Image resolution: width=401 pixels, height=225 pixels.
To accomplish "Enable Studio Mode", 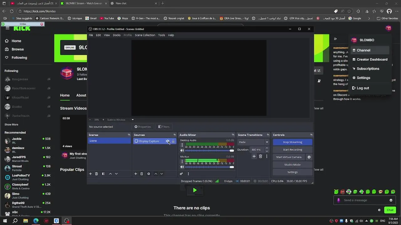I will [292, 165].
